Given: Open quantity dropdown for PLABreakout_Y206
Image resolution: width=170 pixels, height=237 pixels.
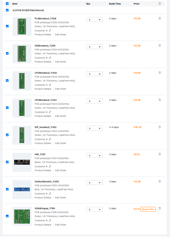Looking at the screenshot, I should 95,20.
